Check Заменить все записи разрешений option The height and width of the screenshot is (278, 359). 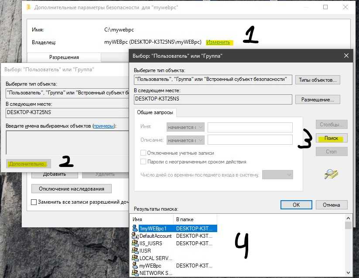pyautogui.click(x=34, y=202)
